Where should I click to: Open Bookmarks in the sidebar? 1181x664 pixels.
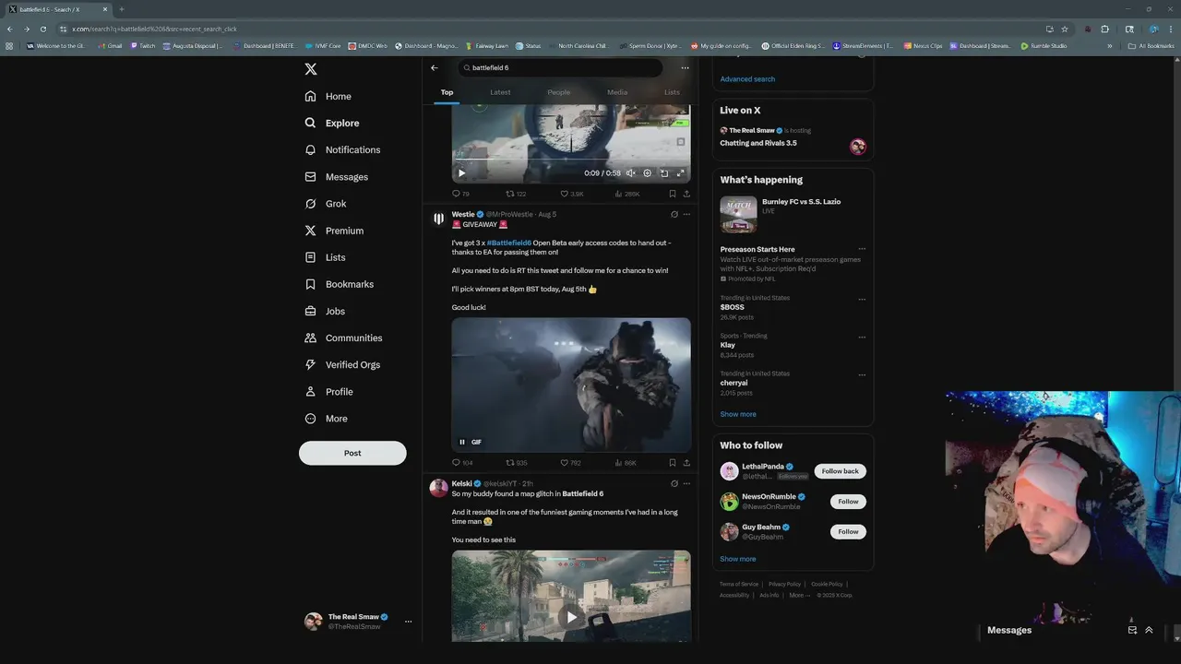point(340,284)
